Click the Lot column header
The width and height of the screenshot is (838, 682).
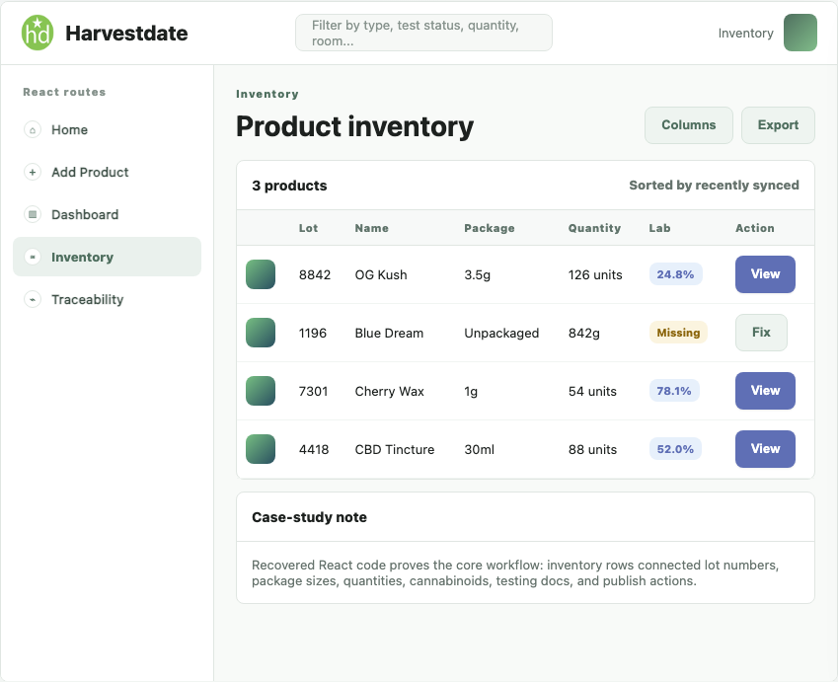click(308, 228)
